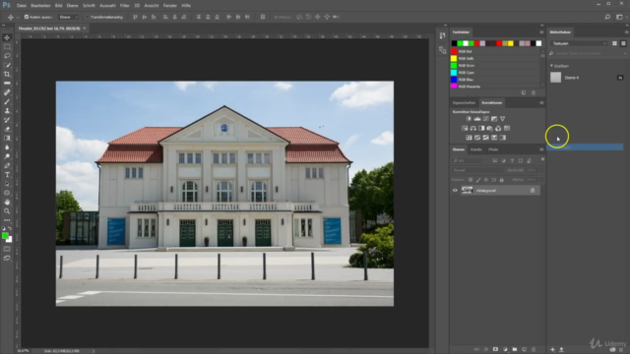The height and width of the screenshot is (354, 630).
Task: Delete swatch using the trash icon
Action: [534, 92]
